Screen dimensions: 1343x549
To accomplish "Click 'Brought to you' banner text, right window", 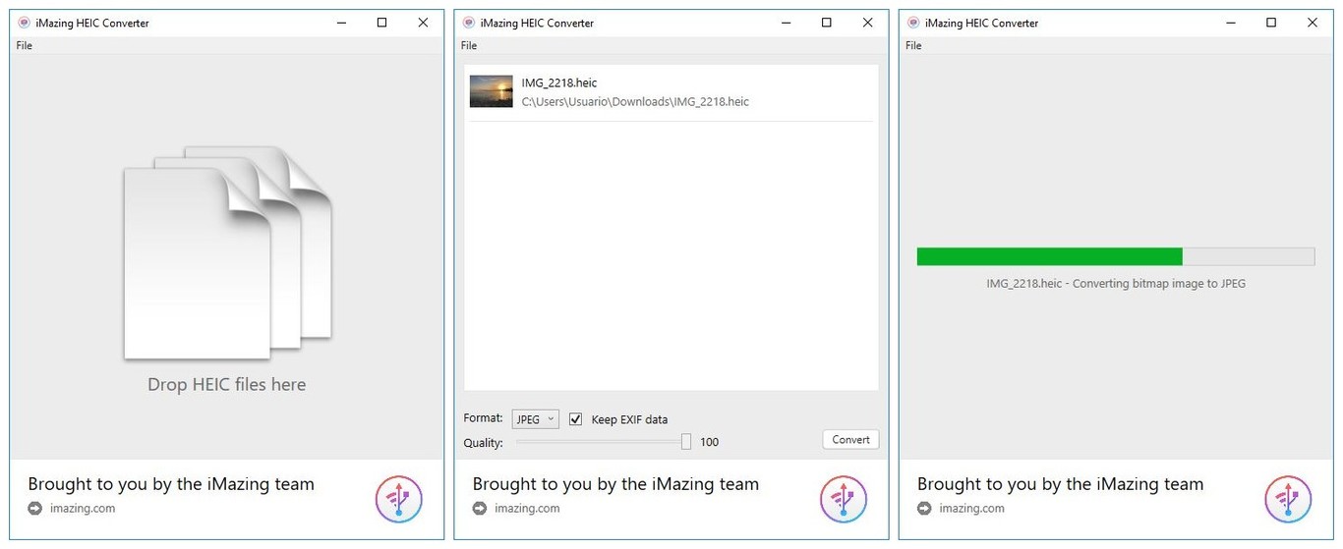I will [x=1060, y=484].
